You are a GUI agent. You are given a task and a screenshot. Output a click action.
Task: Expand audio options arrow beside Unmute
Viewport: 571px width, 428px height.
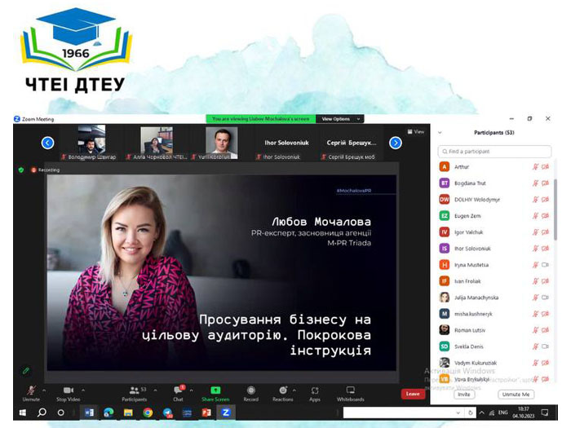[x=44, y=390]
